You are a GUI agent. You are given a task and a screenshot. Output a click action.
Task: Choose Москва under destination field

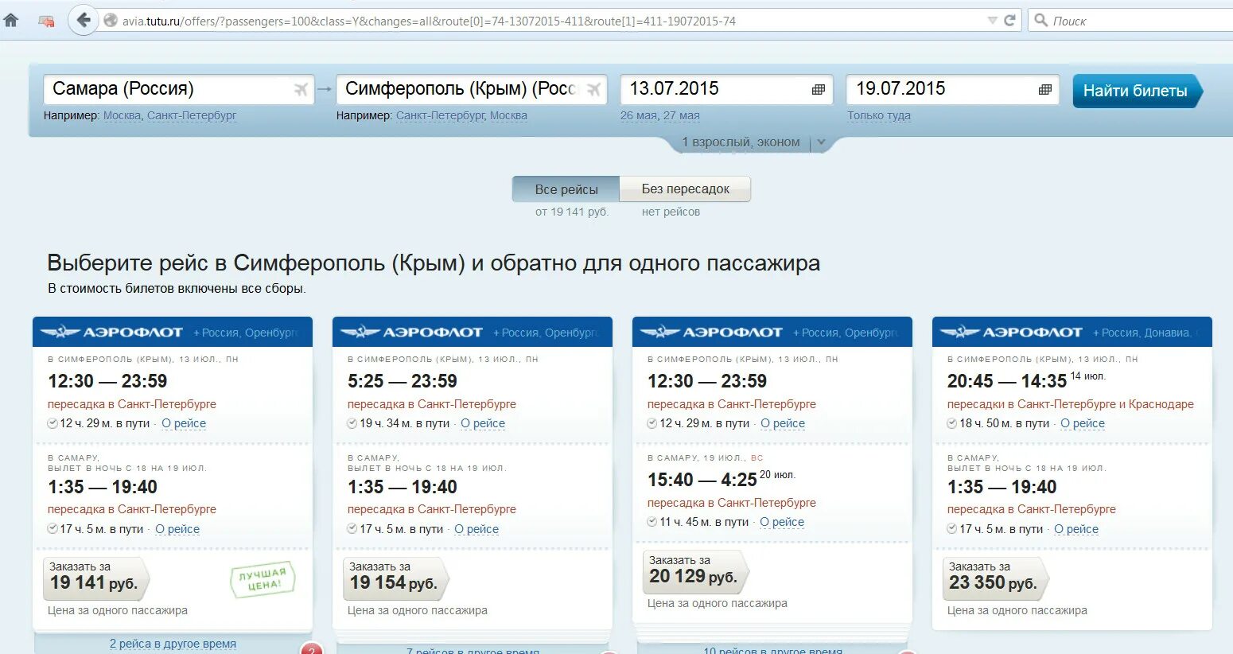508,115
